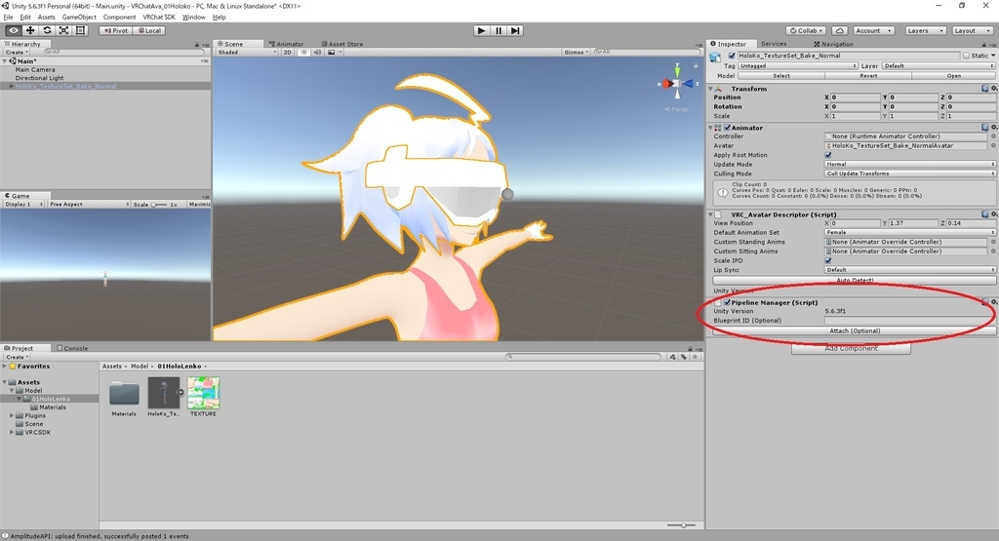Image resolution: width=999 pixels, height=541 pixels.
Task: Open the Layer Default dropdown
Action: (x=938, y=65)
